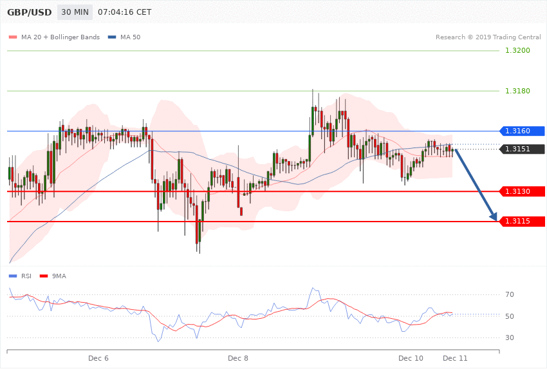
Task: Click the Research © 2019 Trading Central credit
Action: (x=488, y=37)
